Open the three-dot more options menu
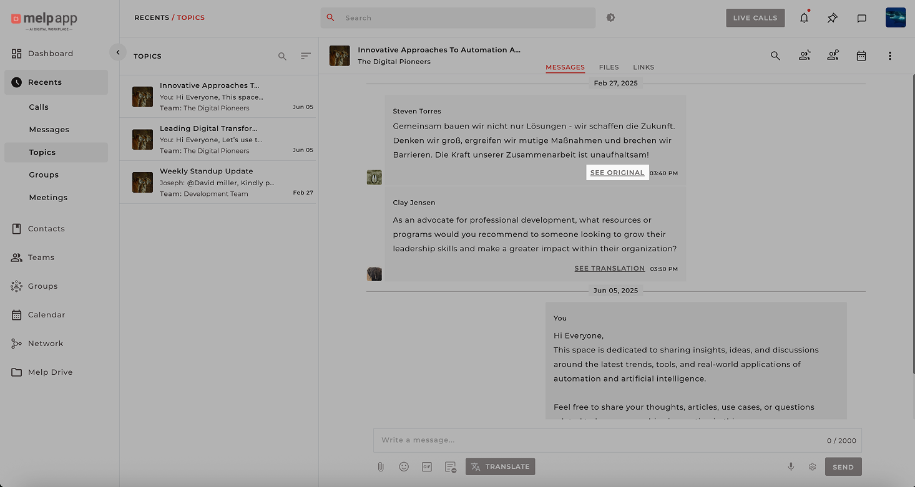This screenshot has width=915, height=487. [890, 56]
